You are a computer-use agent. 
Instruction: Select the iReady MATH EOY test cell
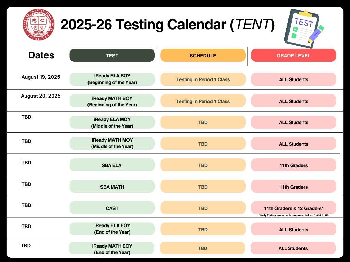click(x=112, y=249)
